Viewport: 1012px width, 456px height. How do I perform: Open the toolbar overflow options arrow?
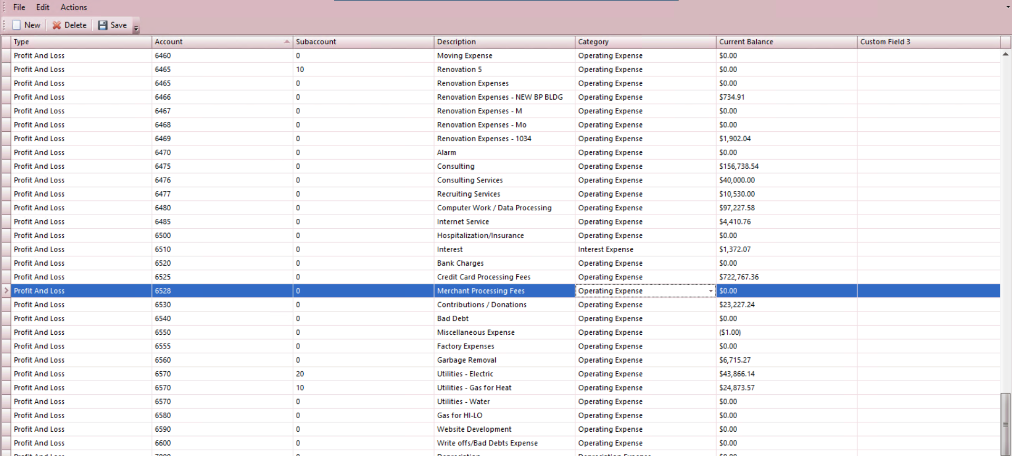point(136,29)
